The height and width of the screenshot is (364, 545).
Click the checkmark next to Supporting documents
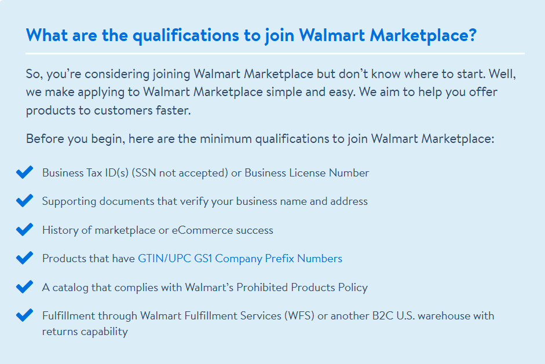pos(24,201)
